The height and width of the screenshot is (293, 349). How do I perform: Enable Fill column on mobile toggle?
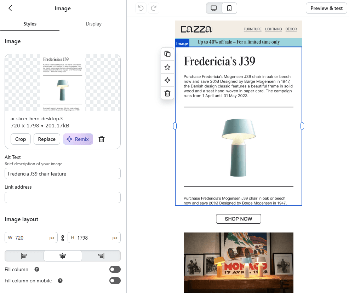115,281
